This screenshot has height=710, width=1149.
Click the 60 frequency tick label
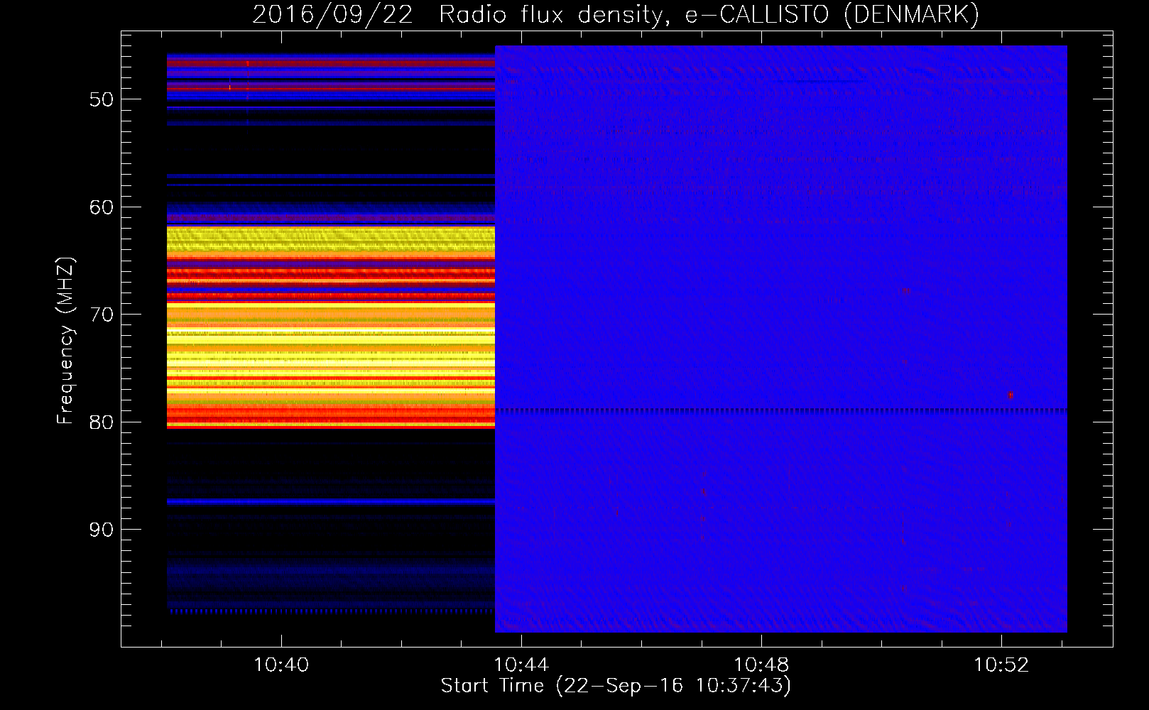[x=102, y=207]
